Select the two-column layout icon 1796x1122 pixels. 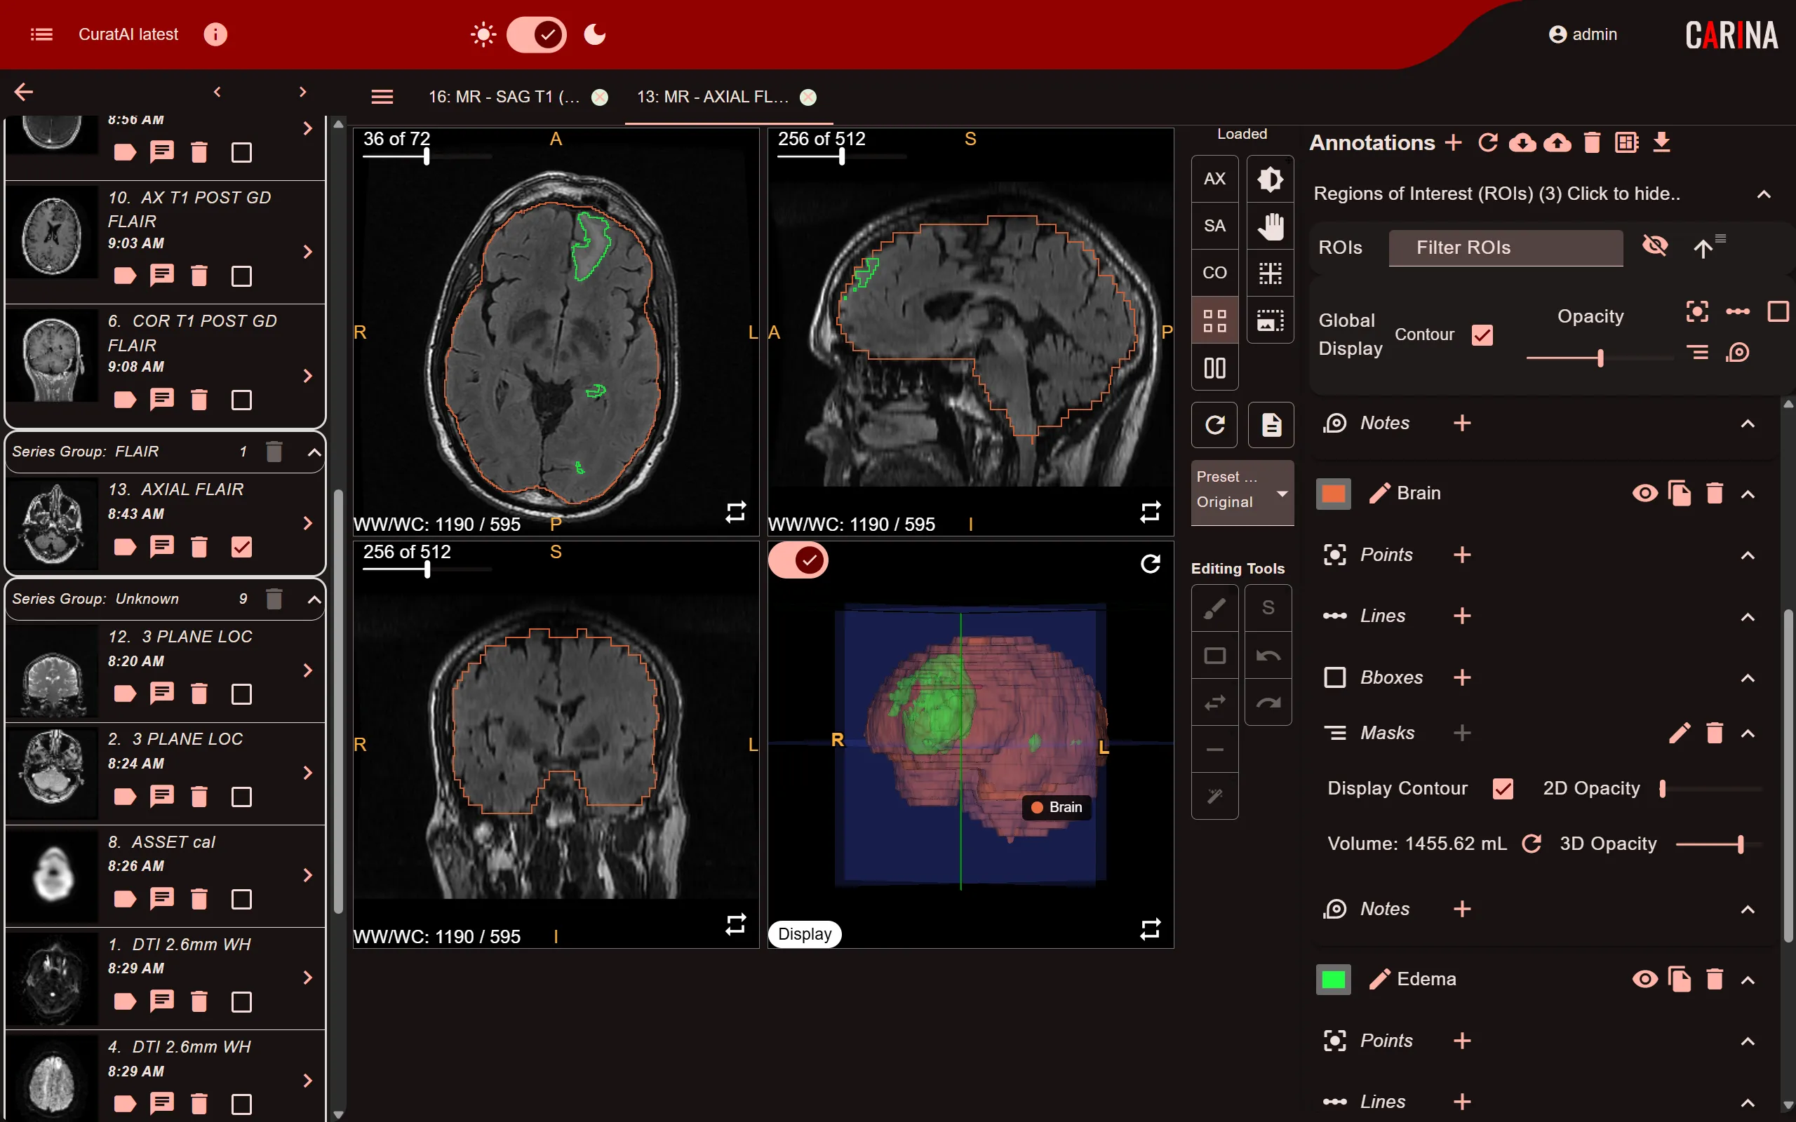[x=1214, y=368]
